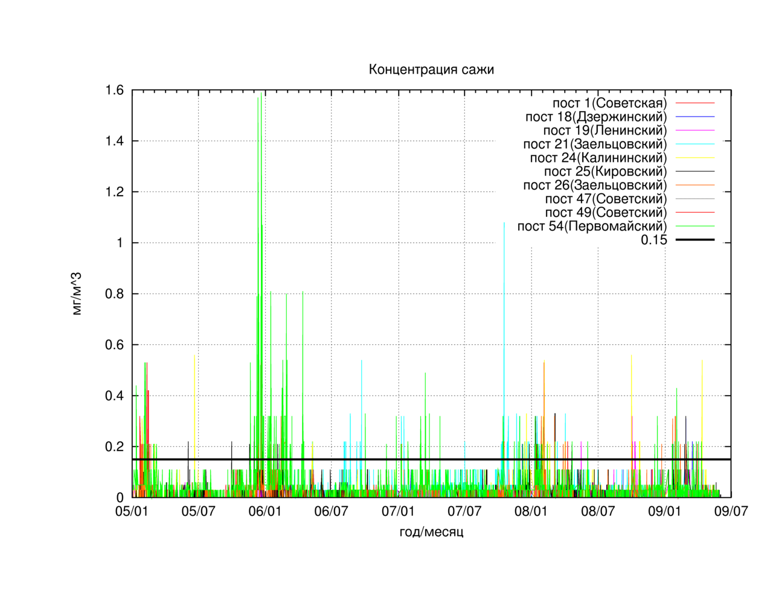Click the 05/01 x-axis tick label
Viewport: 773px width, 598px height.
click(x=132, y=511)
